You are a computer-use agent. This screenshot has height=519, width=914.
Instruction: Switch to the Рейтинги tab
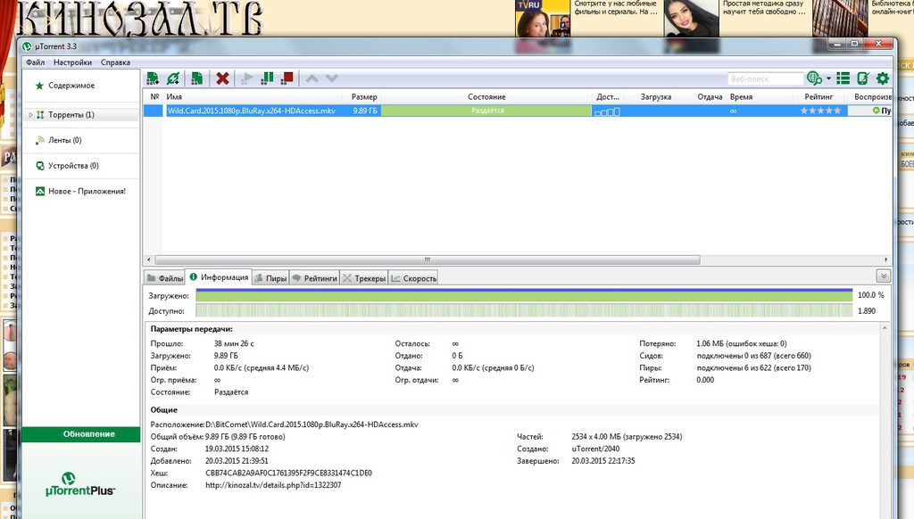[315, 278]
